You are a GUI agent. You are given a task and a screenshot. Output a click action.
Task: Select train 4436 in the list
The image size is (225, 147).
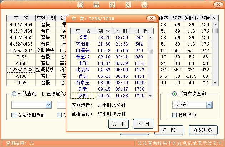(21, 76)
